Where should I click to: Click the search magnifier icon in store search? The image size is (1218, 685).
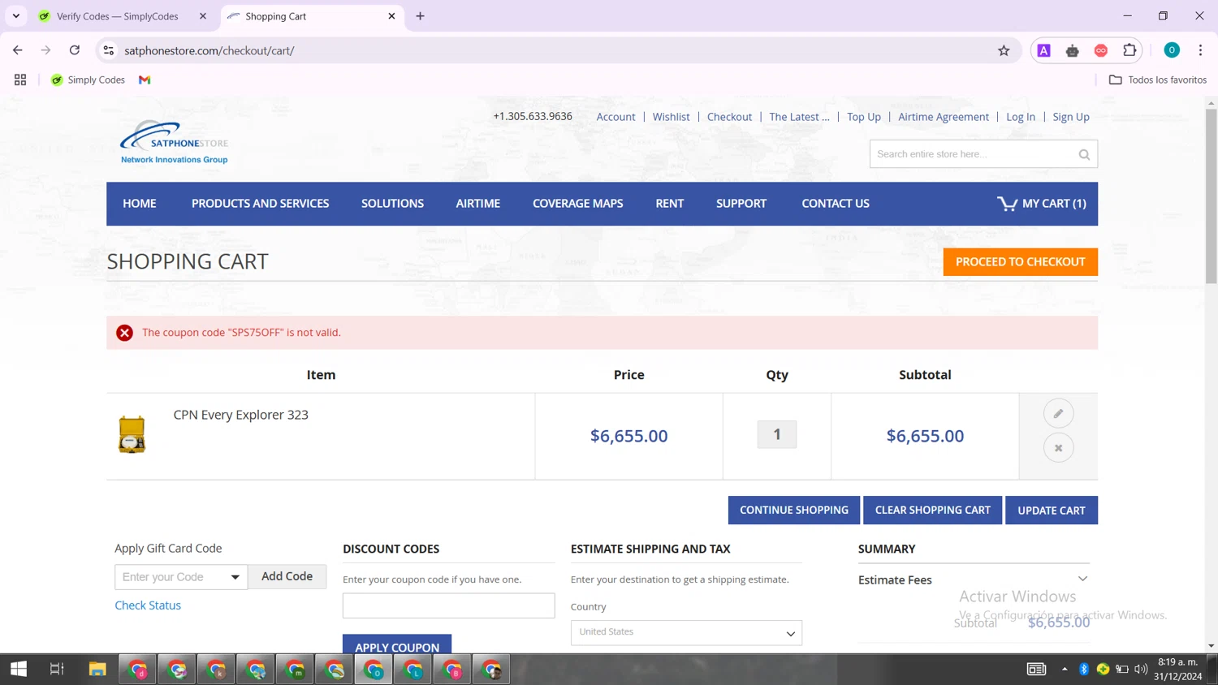coord(1084,154)
